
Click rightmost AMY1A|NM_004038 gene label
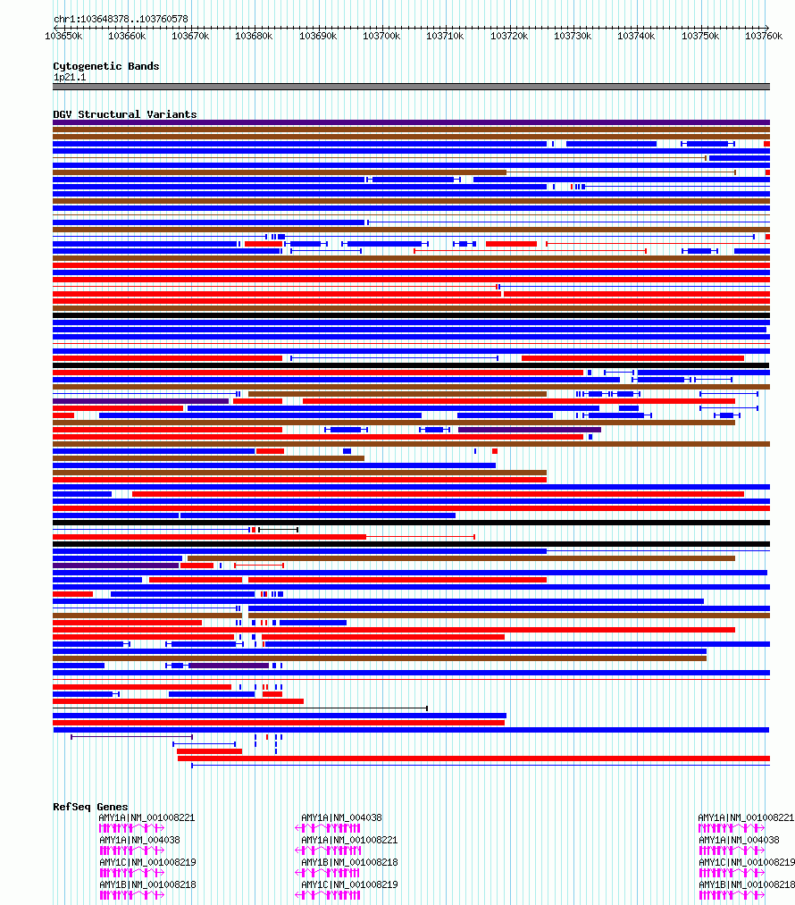coord(739,840)
